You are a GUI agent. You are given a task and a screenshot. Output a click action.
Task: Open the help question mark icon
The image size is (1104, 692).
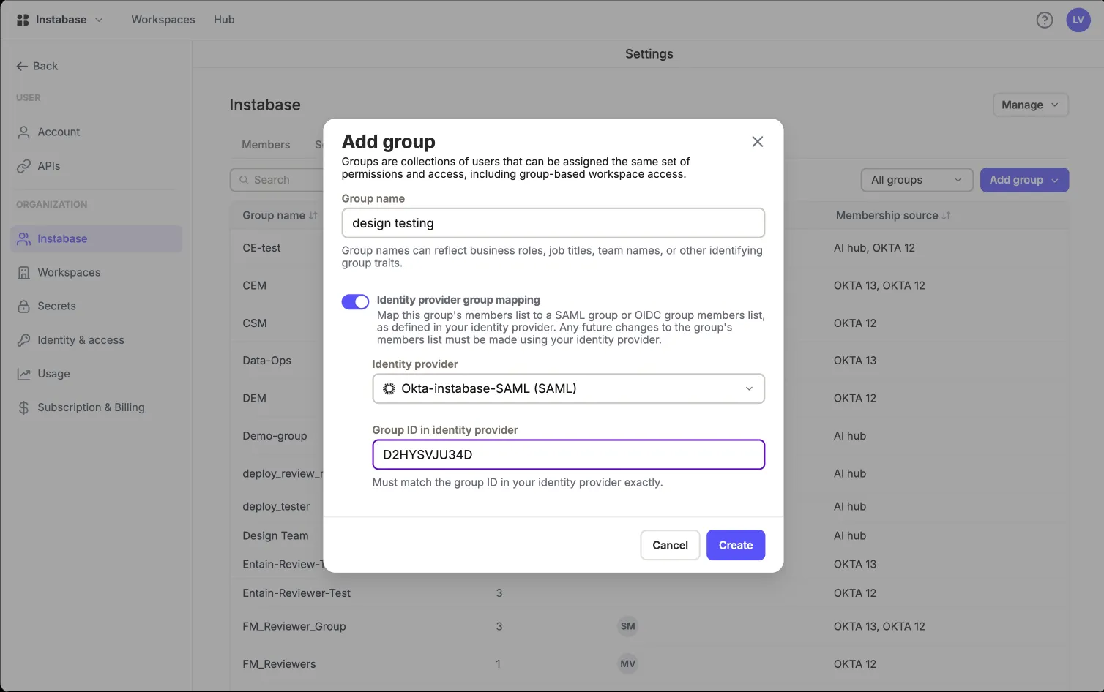point(1045,20)
